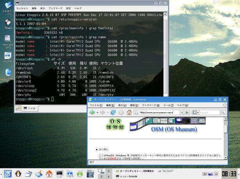Activate The GIMP taskbar entry
Screen dimensions: 240x179
click(166, 171)
